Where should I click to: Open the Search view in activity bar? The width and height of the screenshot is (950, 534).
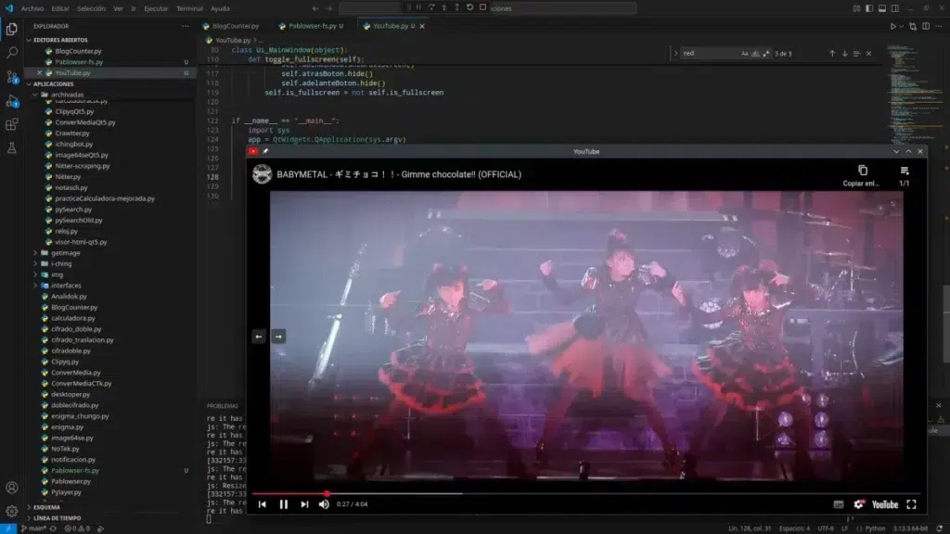click(x=11, y=53)
